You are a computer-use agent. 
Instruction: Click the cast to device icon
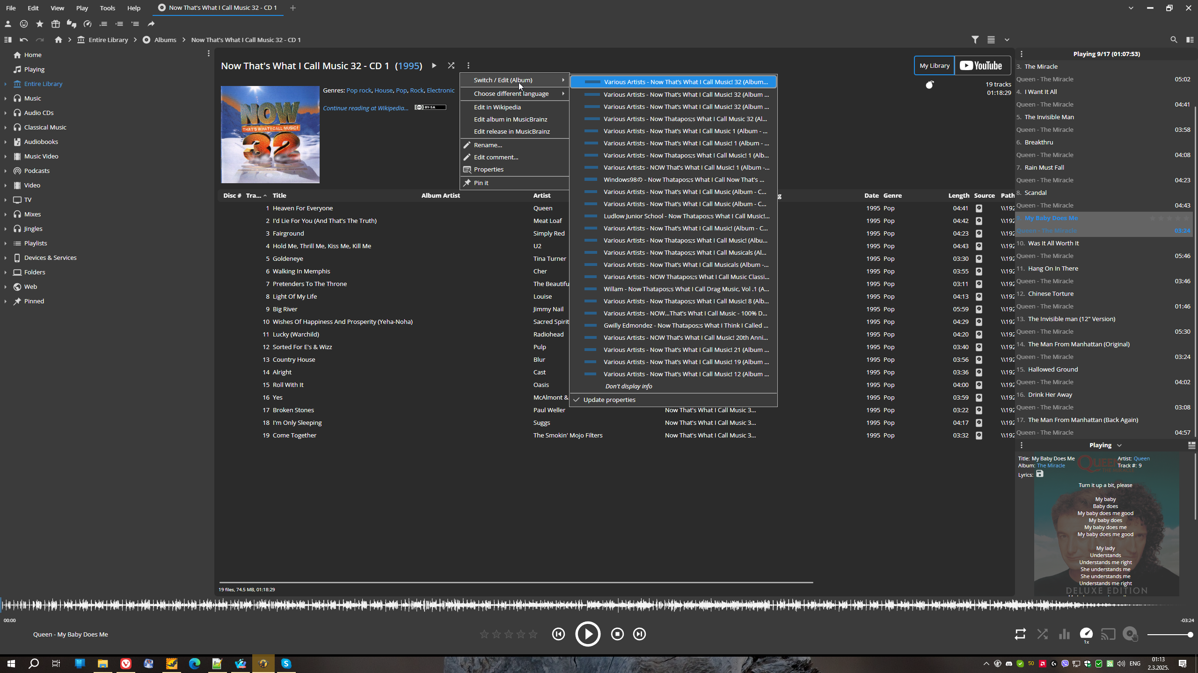[x=1108, y=634]
